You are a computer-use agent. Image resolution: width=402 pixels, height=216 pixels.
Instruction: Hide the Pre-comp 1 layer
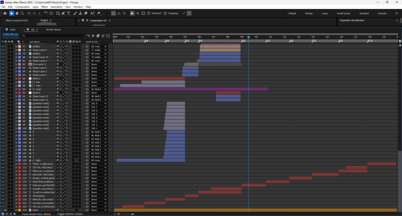3,64
